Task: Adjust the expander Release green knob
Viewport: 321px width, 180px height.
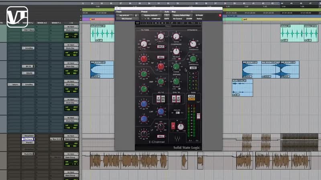Action: pos(176,82)
